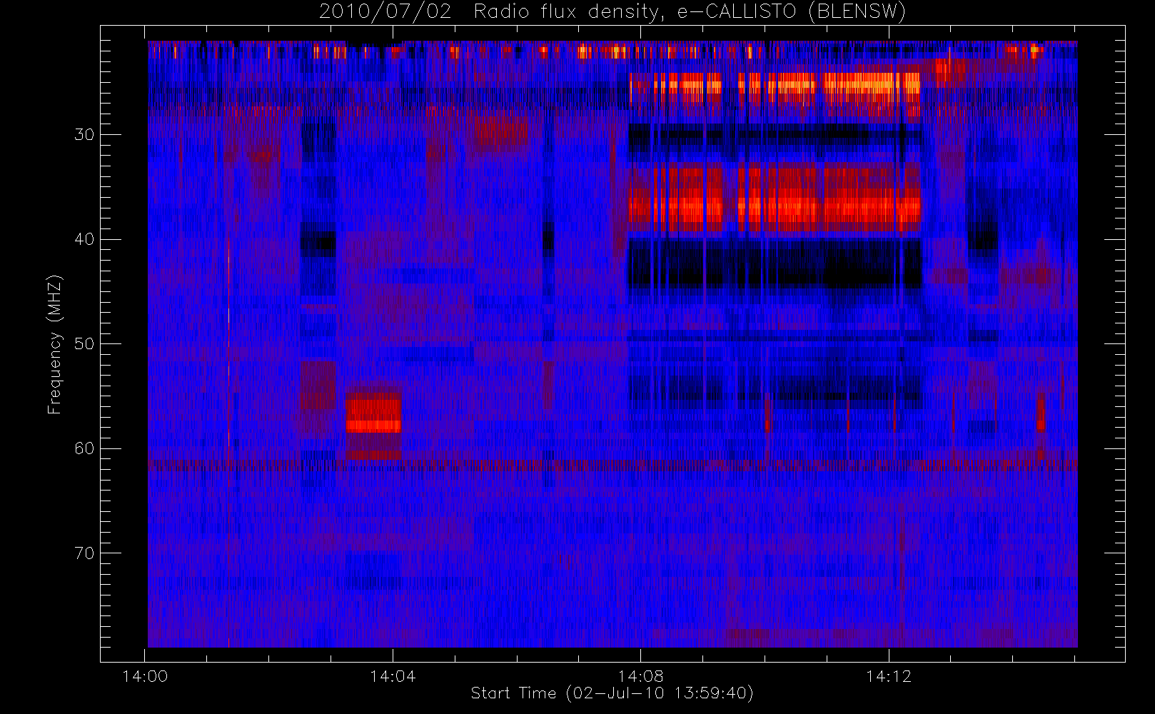Click the 60 MHz frequency tick label
This screenshot has width=1155, height=714.
84,448
